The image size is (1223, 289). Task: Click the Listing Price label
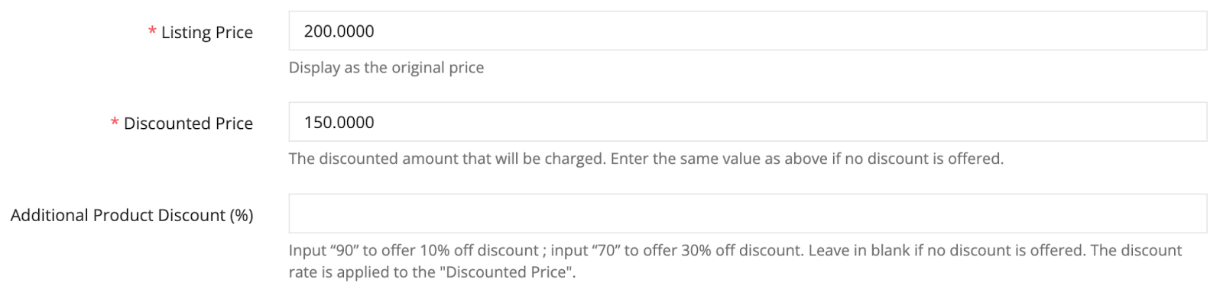tap(207, 32)
